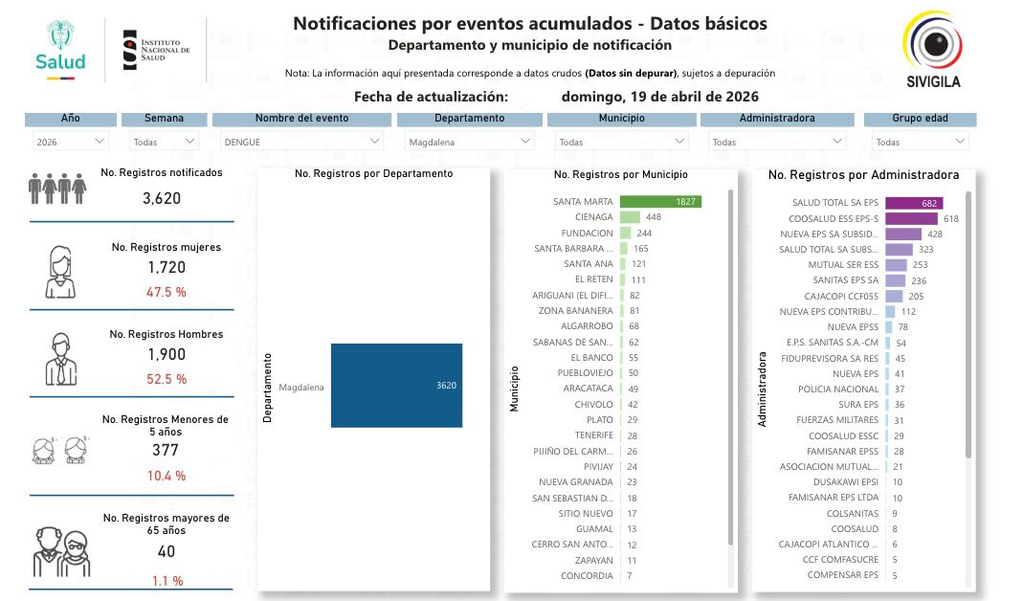Click the group of people icon
The image size is (1023, 601).
(x=58, y=189)
